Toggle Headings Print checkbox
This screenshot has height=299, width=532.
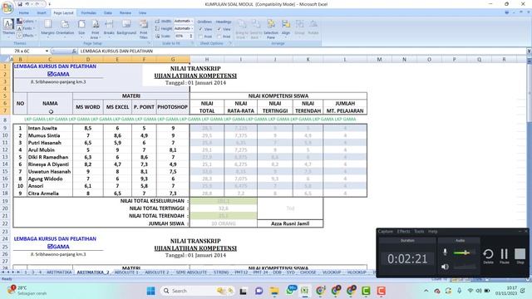click(x=219, y=37)
